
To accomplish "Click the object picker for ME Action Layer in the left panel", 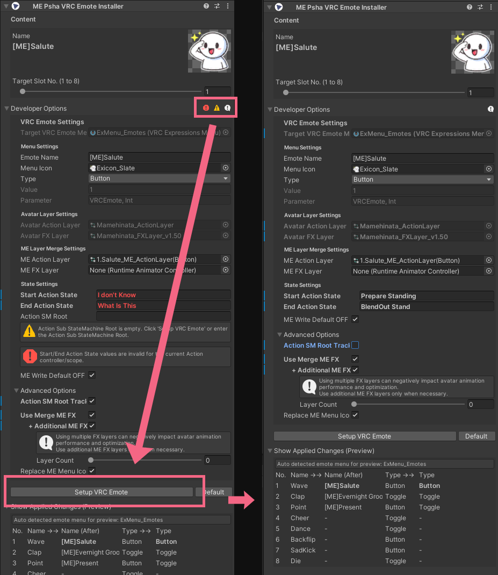I will tap(226, 260).
